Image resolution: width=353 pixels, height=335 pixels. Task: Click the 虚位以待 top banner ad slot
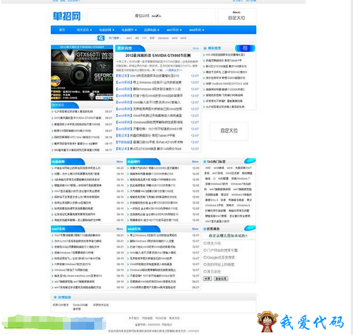[151, 16]
